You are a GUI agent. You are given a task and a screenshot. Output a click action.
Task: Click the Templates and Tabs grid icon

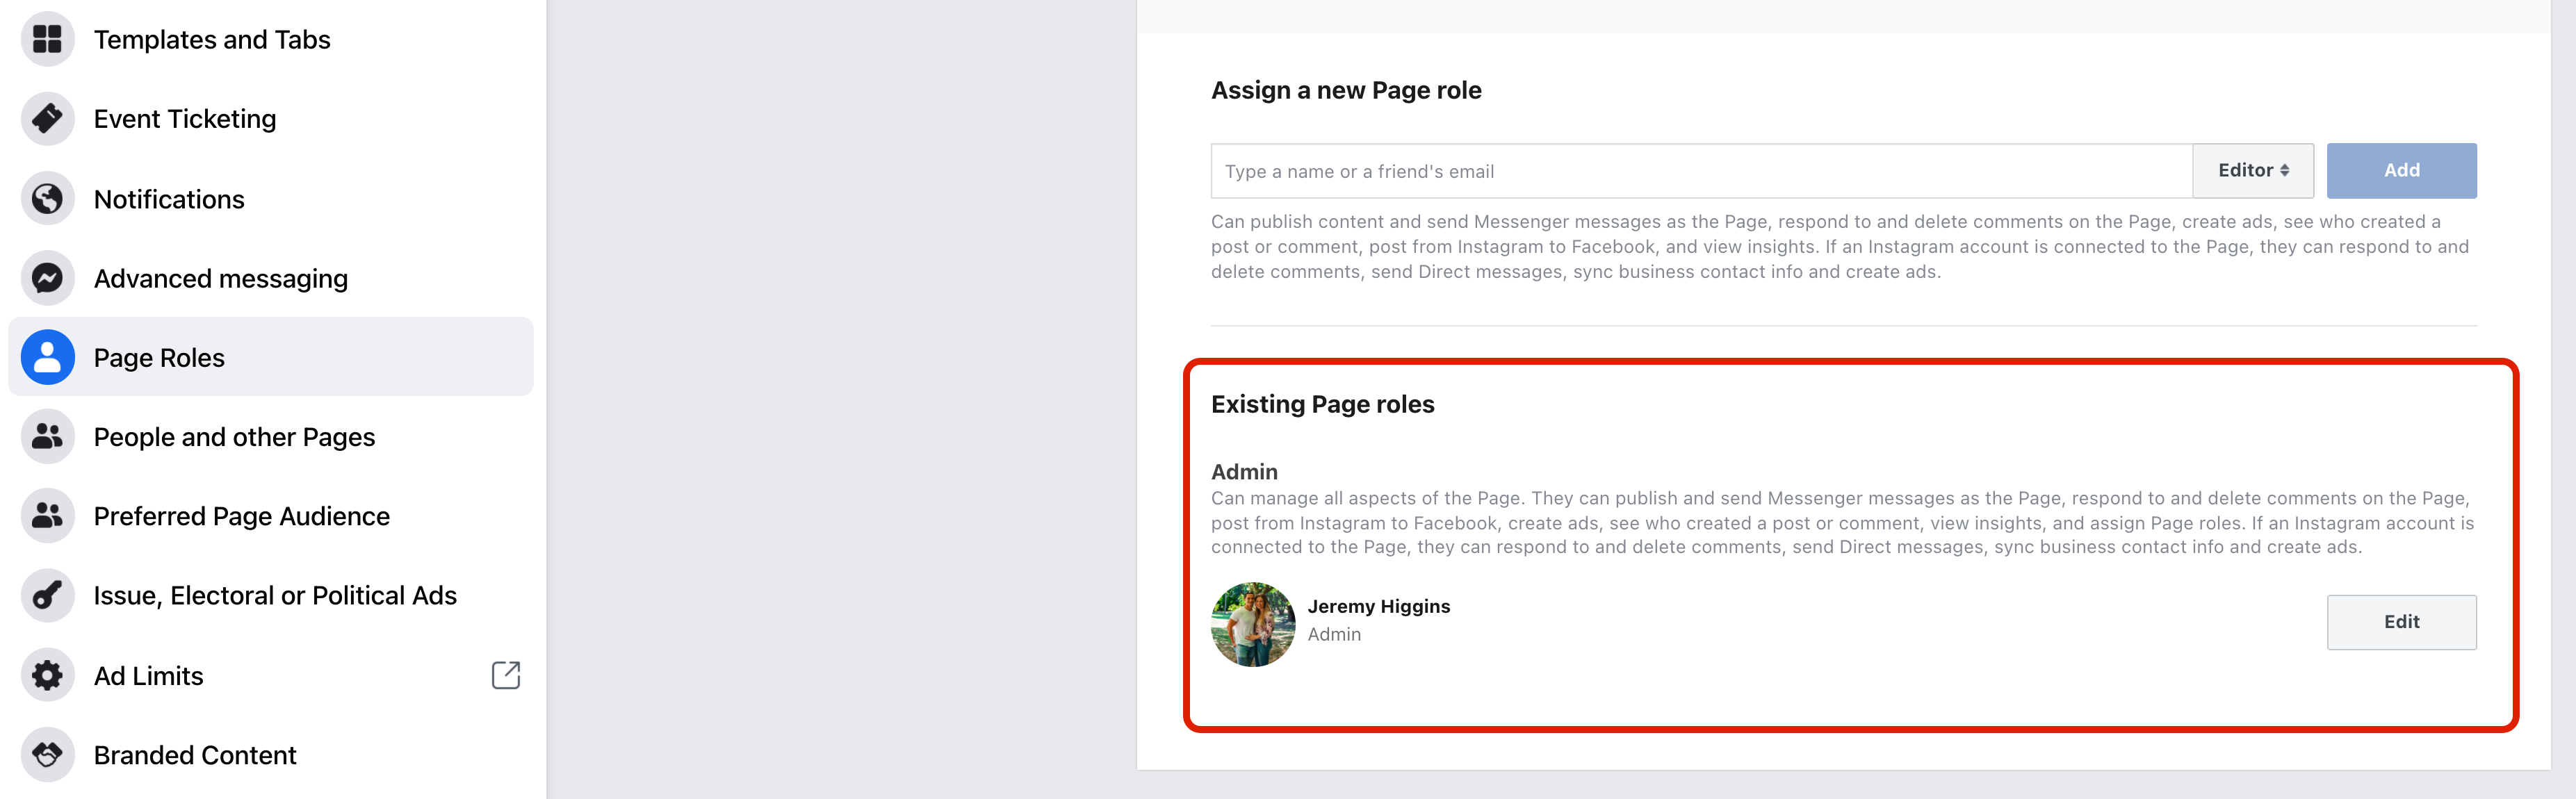tap(47, 39)
